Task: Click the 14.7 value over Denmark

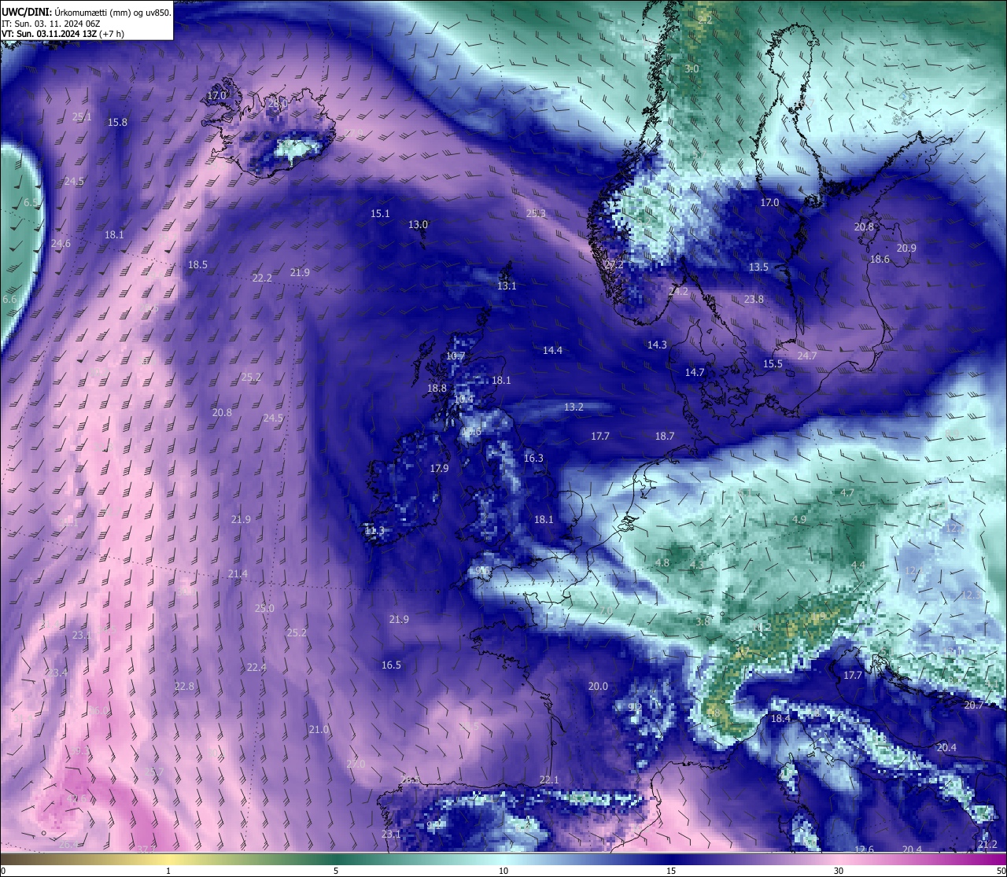Action: (694, 373)
